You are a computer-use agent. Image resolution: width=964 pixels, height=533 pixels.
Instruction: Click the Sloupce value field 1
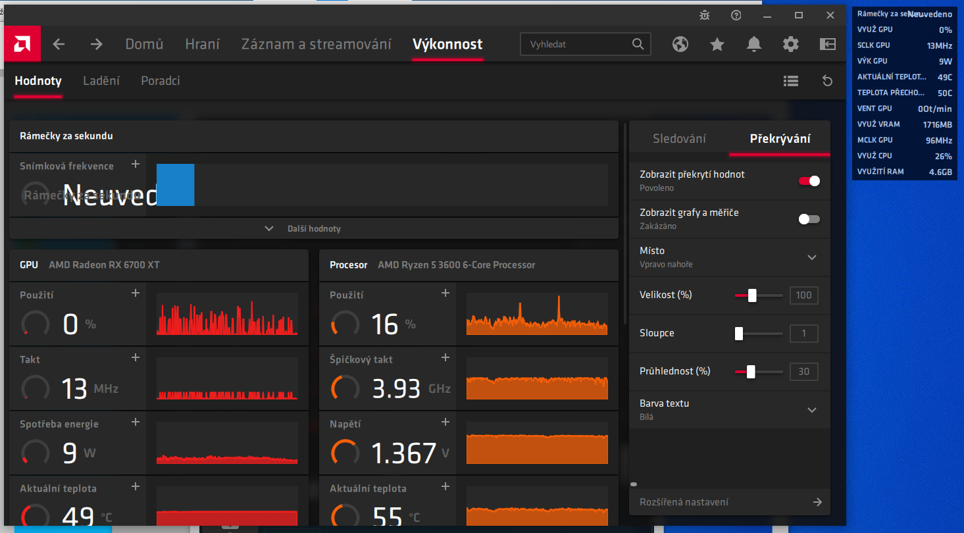tap(803, 334)
